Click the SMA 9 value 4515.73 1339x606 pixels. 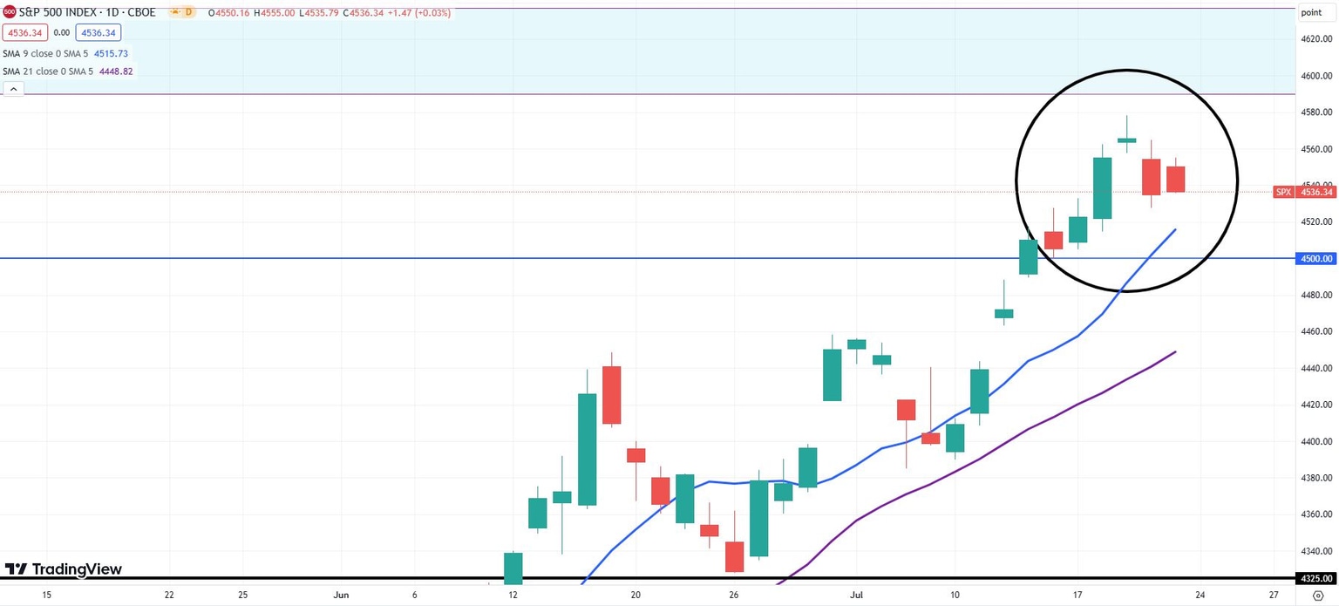point(112,53)
